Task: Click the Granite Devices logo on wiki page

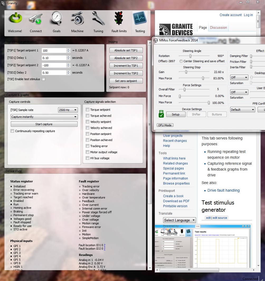Action: tap(176, 29)
